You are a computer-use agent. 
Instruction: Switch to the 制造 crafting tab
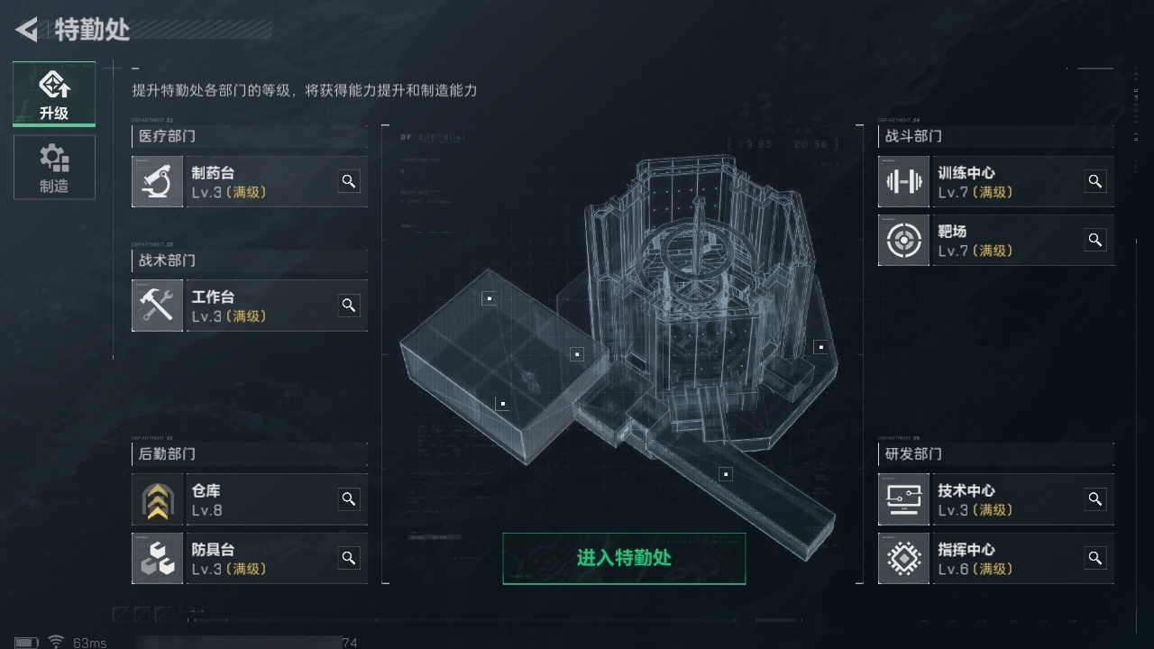(54, 167)
